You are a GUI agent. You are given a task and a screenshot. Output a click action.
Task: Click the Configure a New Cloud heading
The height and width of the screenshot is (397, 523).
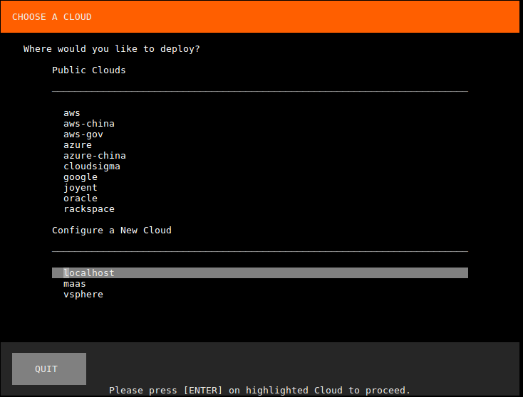[112, 231]
